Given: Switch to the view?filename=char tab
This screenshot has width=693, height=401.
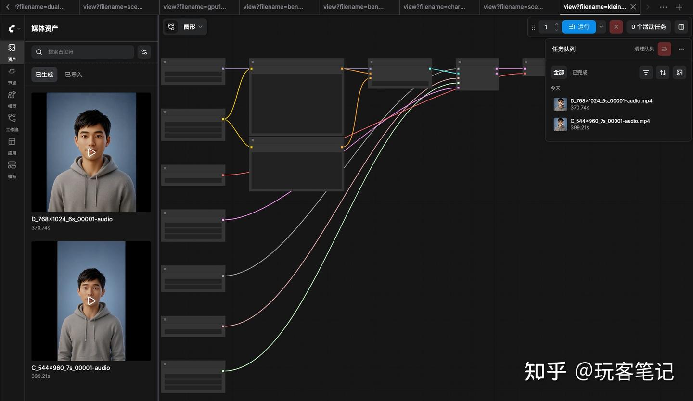Looking at the screenshot, I should tap(440, 7).
